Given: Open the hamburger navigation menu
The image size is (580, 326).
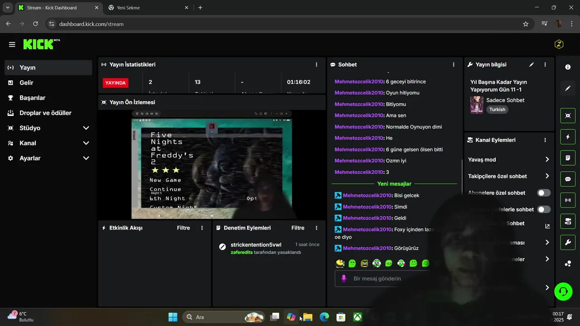Looking at the screenshot, I should pos(12,44).
